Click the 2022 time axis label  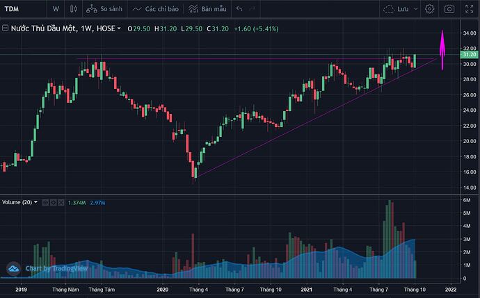click(x=451, y=290)
